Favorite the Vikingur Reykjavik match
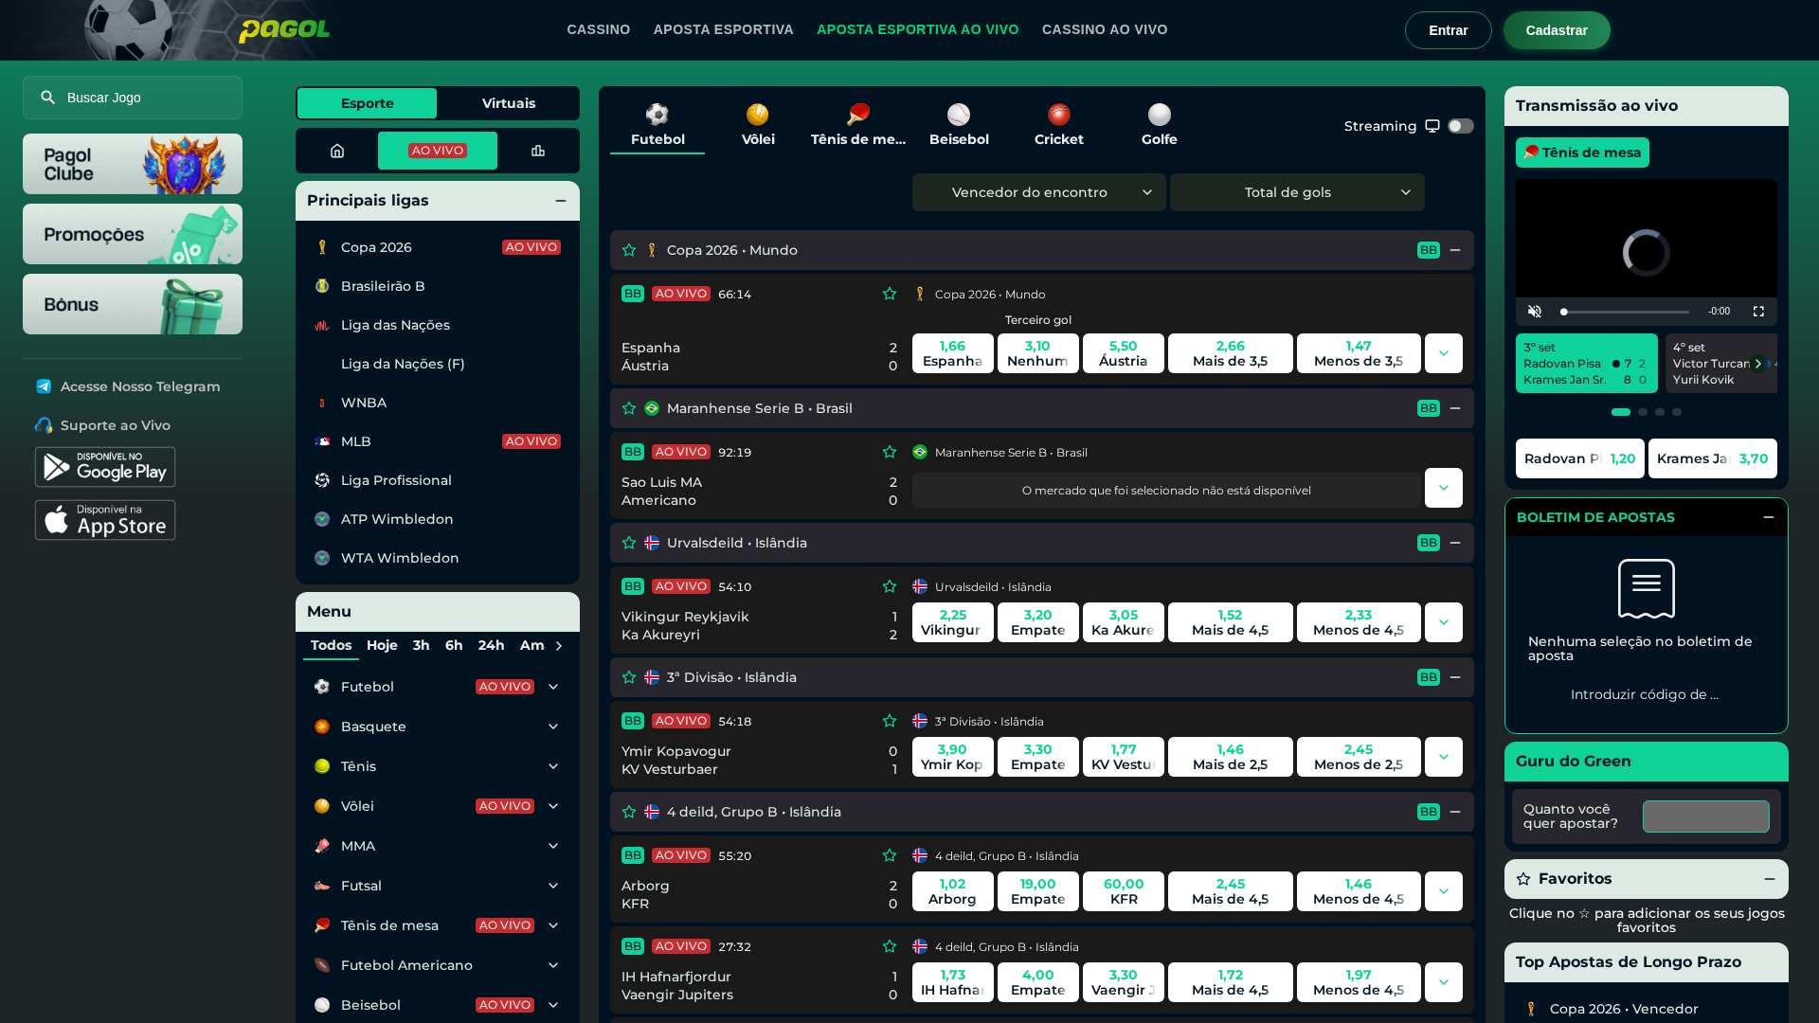The width and height of the screenshot is (1819, 1023). coord(890,587)
